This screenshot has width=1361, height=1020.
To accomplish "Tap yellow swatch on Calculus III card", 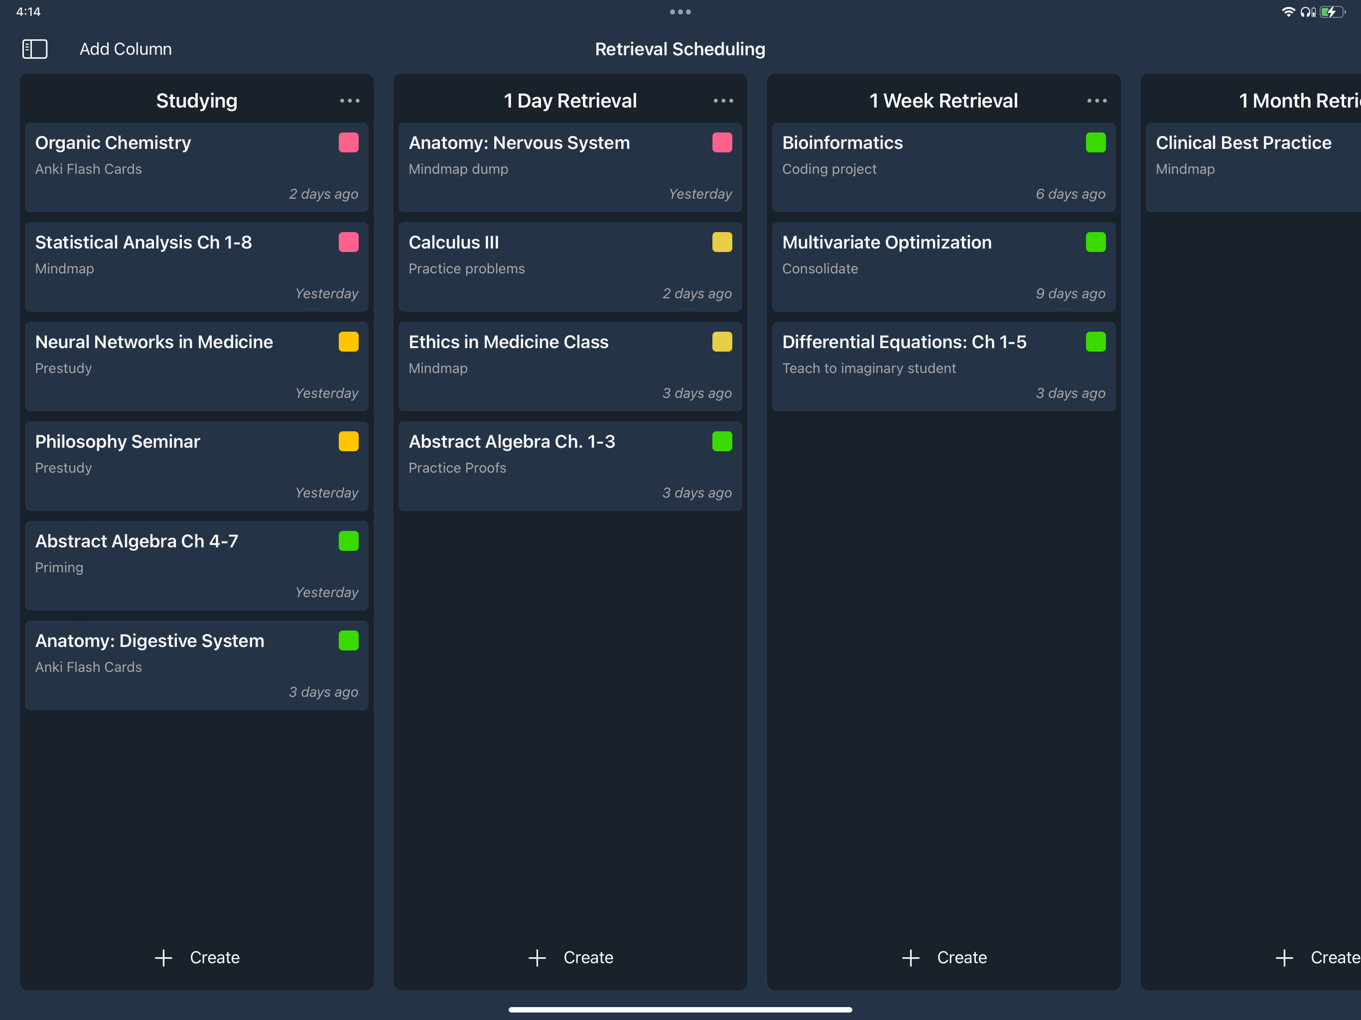I will pos(722,242).
